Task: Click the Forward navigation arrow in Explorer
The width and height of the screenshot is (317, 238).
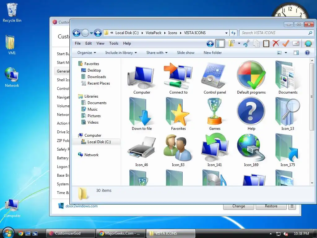Action: pyautogui.click(x=85, y=33)
